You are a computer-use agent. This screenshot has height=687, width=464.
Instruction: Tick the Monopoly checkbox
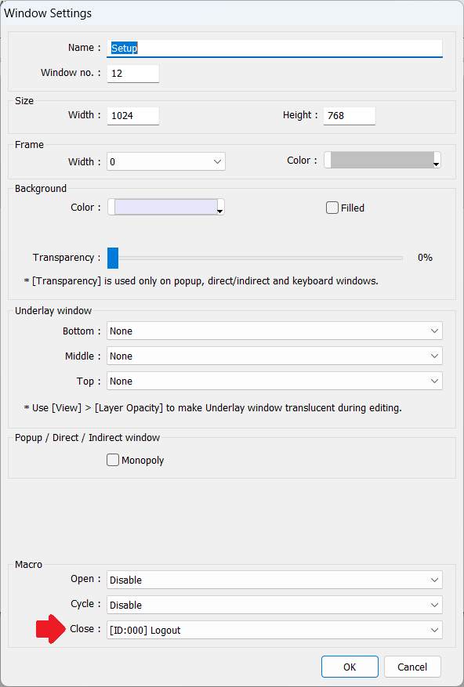coord(113,460)
